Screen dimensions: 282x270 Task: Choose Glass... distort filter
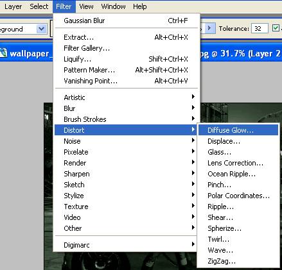coord(238,152)
